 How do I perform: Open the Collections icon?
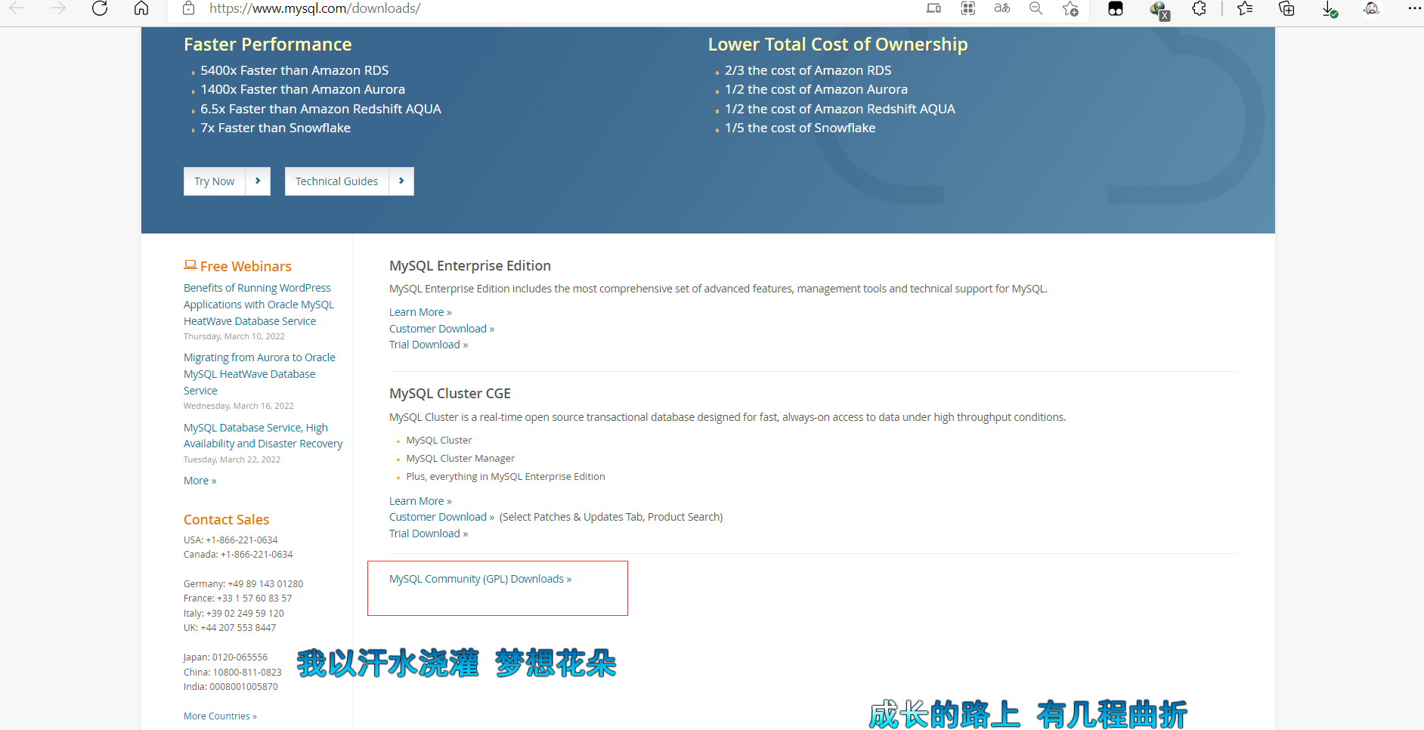tap(1286, 8)
